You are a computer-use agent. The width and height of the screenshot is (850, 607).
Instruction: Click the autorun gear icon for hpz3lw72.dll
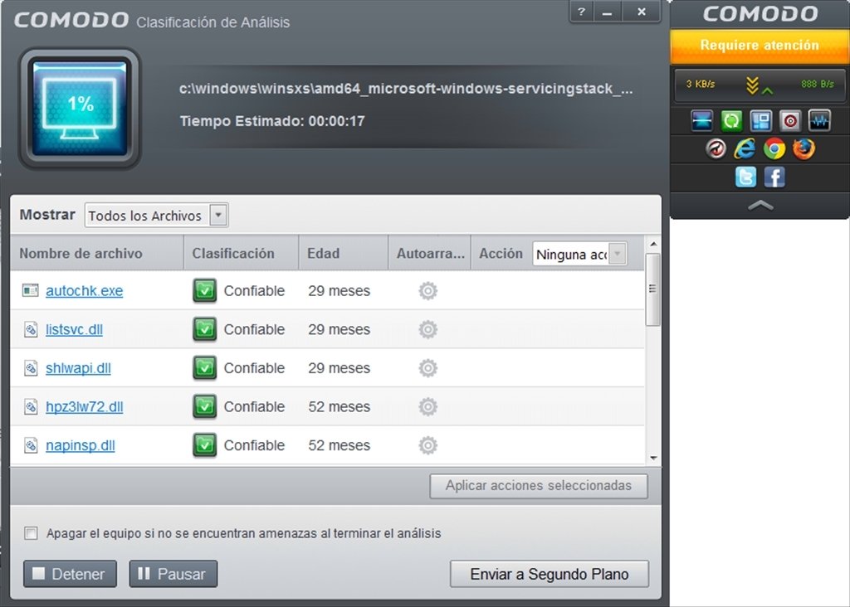427,406
